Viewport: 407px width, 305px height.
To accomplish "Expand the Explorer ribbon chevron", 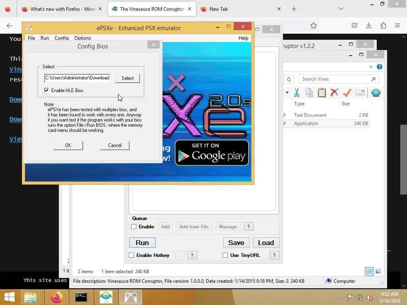I will [x=371, y=67].
